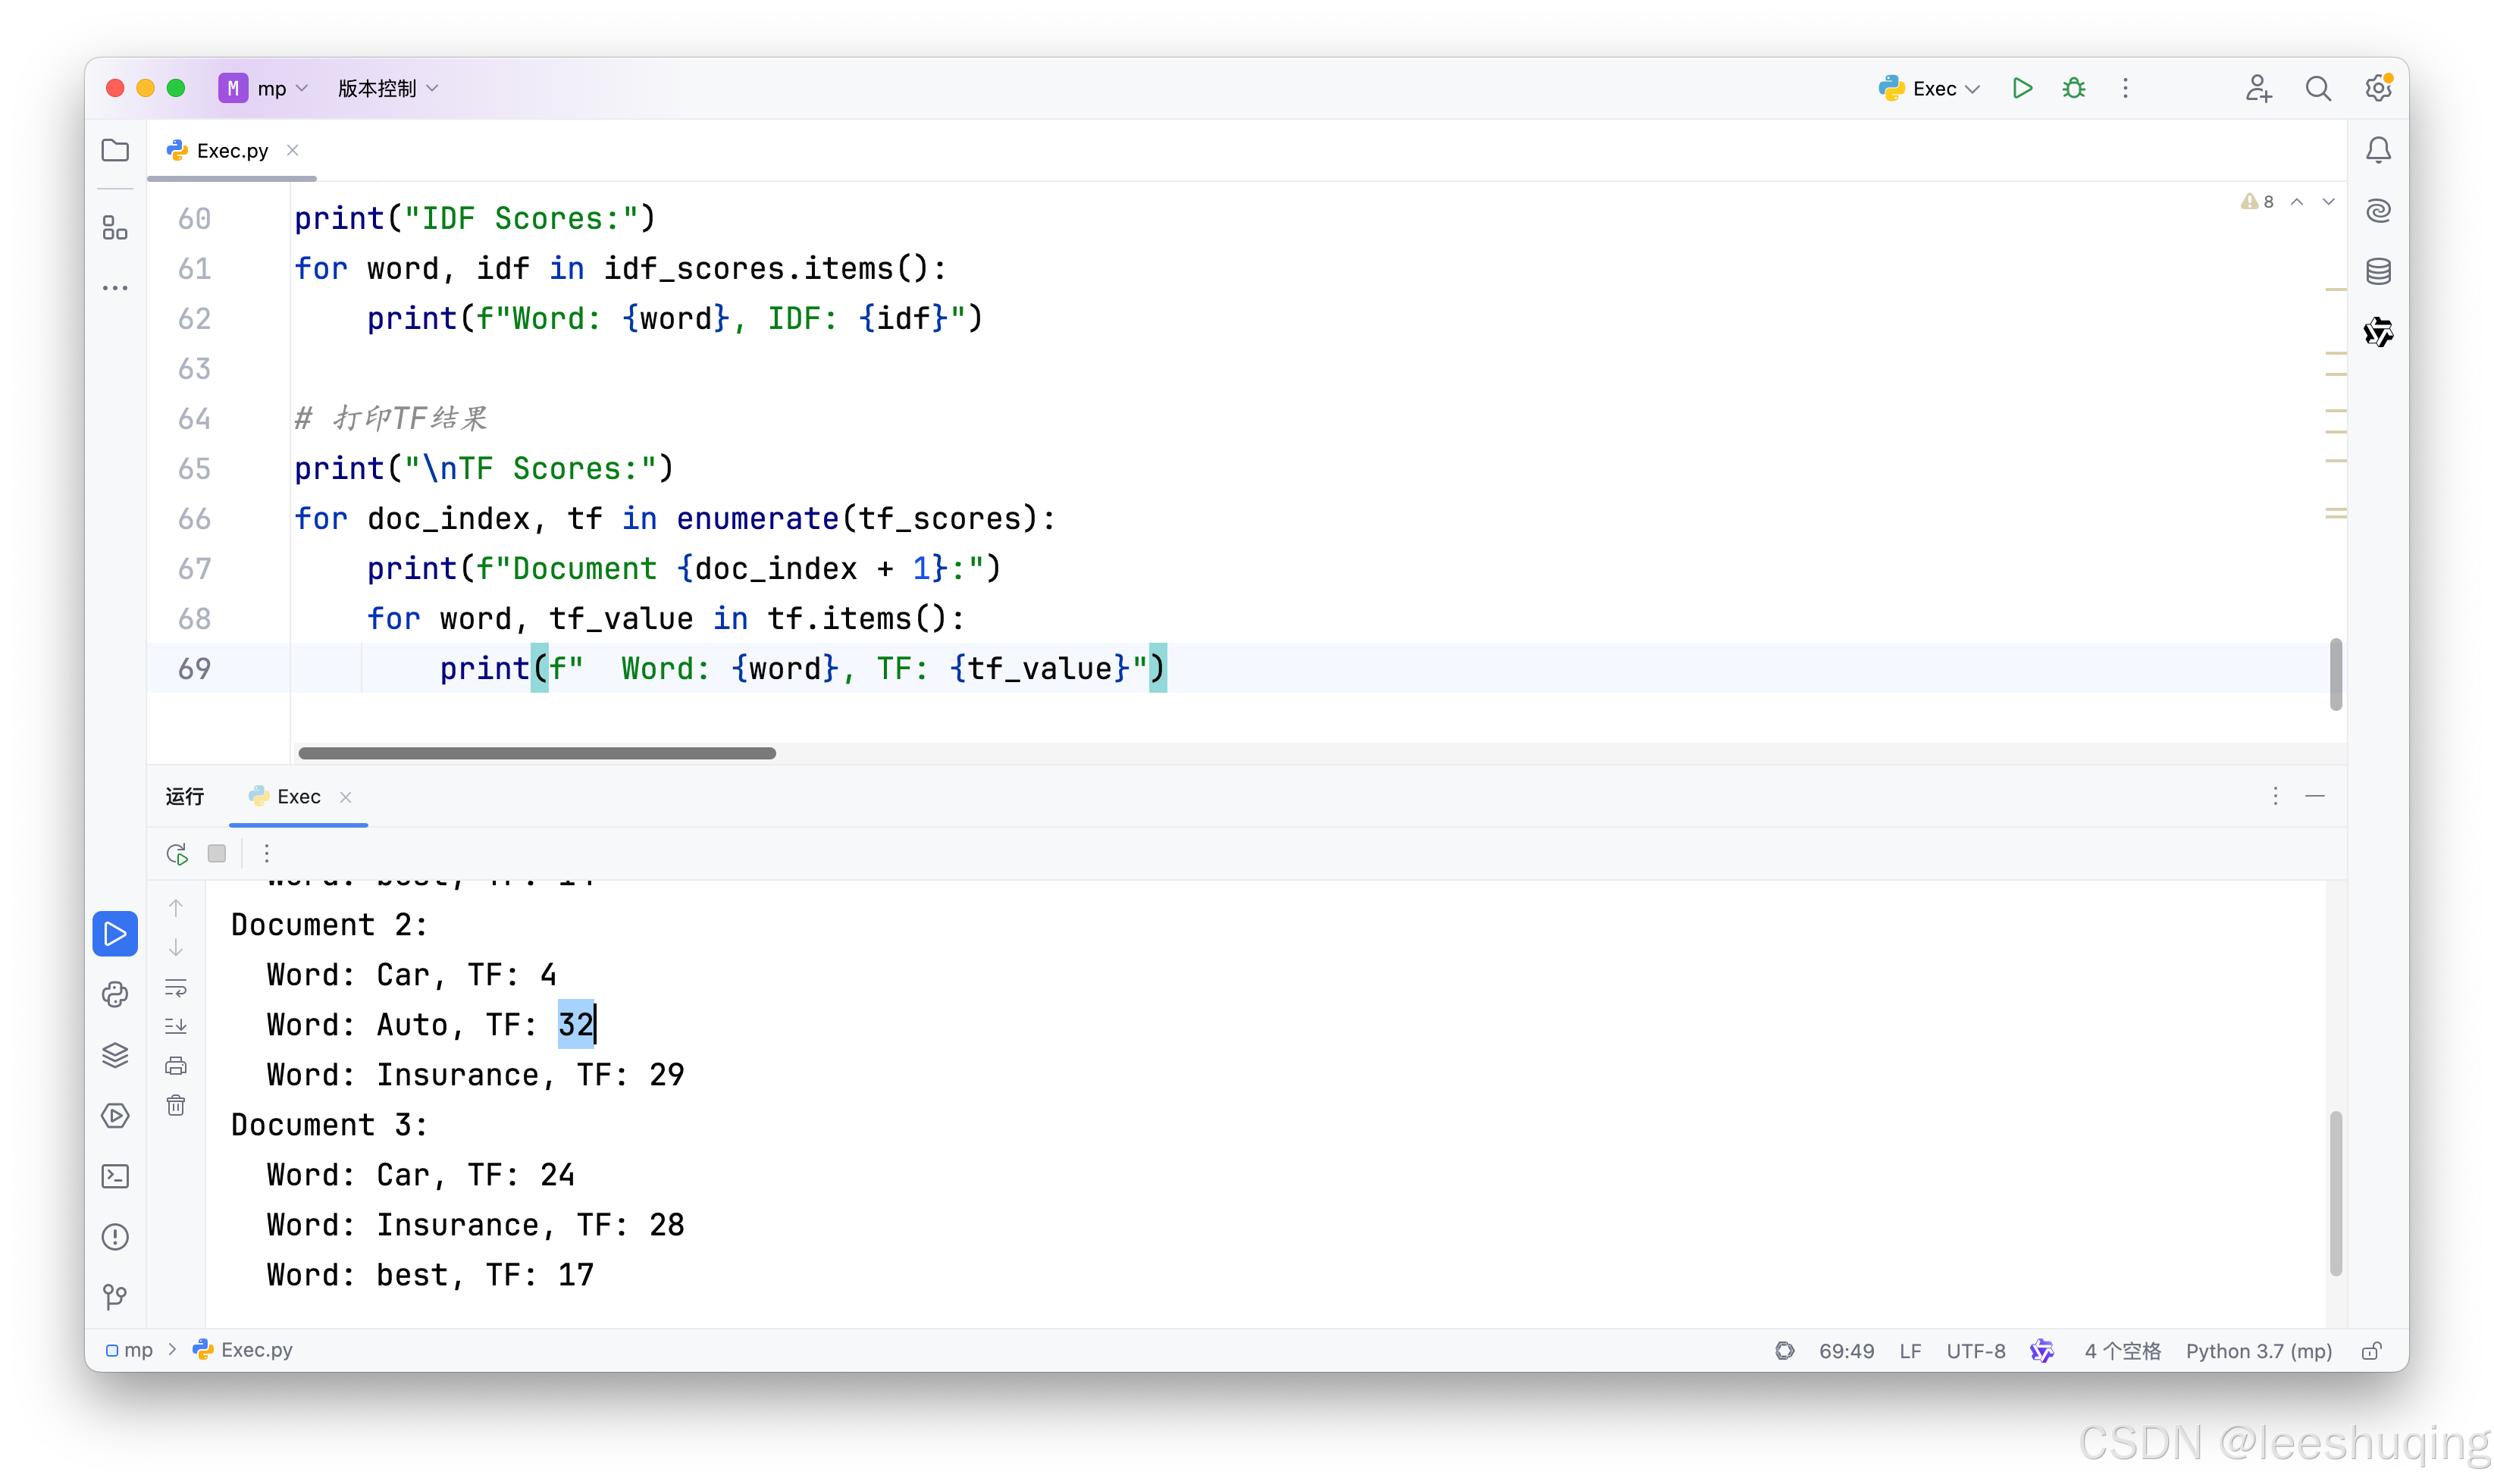The height and width of the screenshot is (1484, 2494).
Task: Open the Git version control tool window
Action: [x=115, y=1297]
